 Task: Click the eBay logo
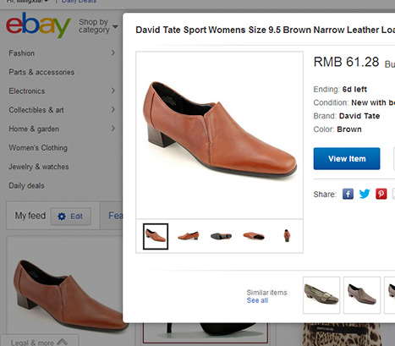tap(38, 25)
